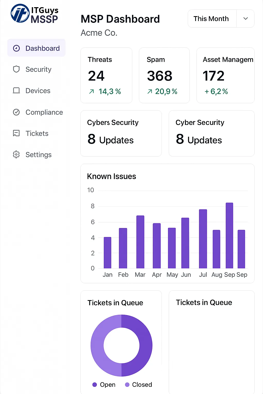Open the Threats stat card
The height and width of the screenshot is (394, 263).
point(106,75)
